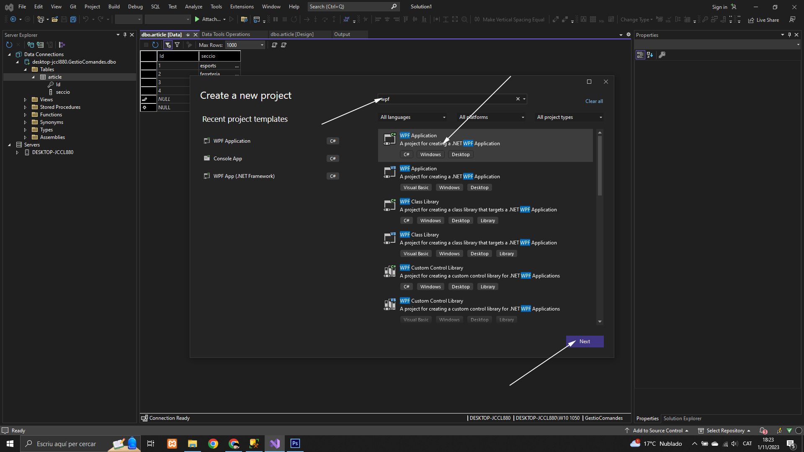
Task: Switch to the Data Tools Operations tab
Action: click(x=226, y=34)
